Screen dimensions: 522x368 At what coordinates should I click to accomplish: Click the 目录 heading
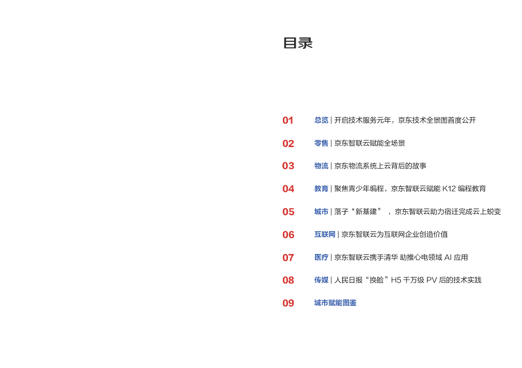click(298, 43)
